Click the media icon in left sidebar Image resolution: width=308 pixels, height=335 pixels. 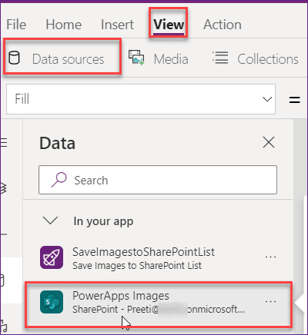(x=4, y=327)
